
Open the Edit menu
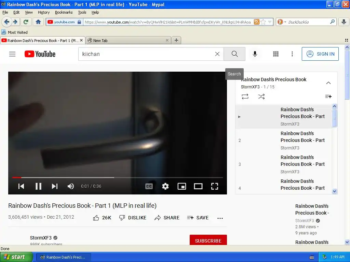point(16,12)
